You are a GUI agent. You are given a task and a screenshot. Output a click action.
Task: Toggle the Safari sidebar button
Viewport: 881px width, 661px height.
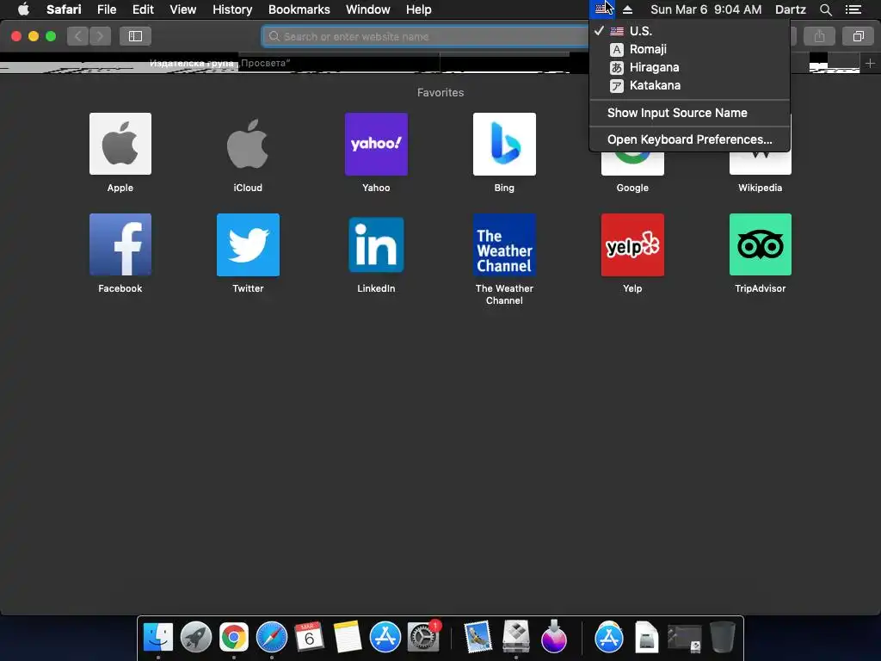(x=135, y=36)
